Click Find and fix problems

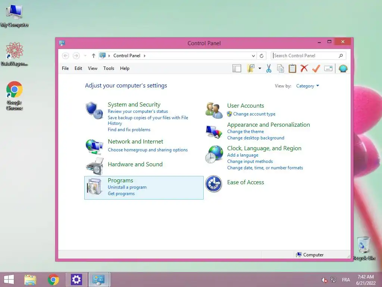tap(129, 130)
